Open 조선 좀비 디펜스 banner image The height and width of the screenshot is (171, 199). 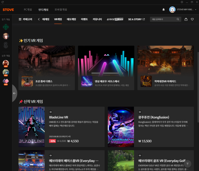(47, 61)
